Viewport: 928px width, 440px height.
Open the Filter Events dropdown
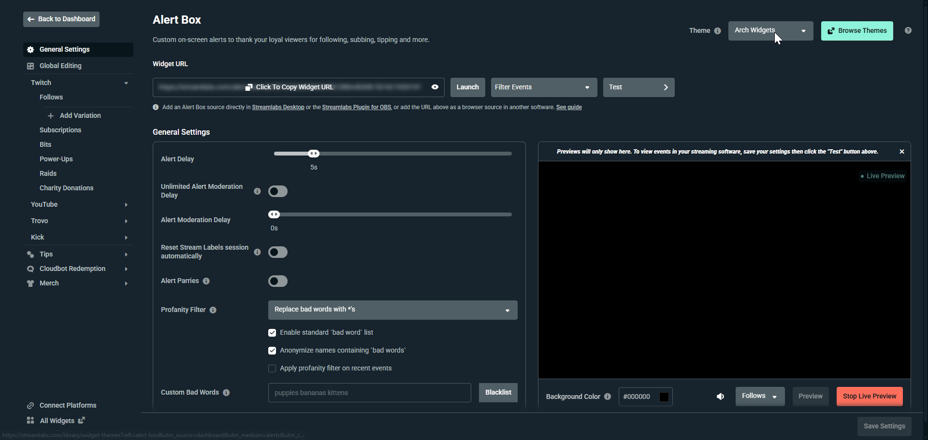point(544,87)
